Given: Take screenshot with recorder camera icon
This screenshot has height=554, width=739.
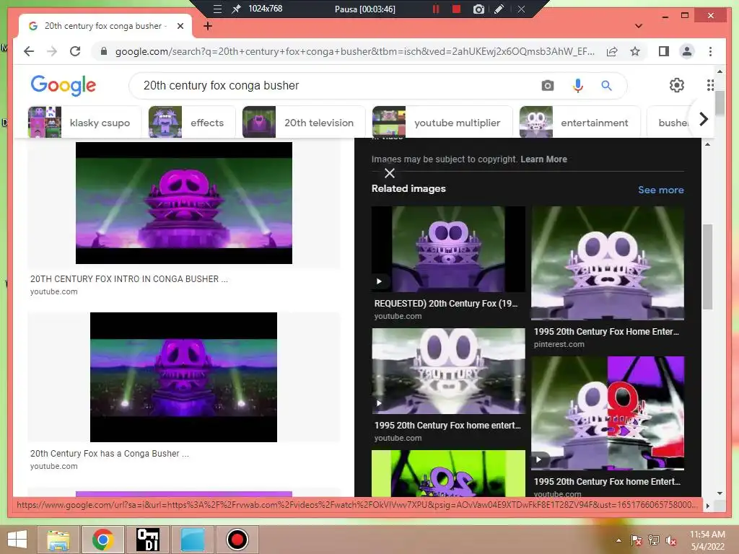Looking at the screenshot, I should pyautogui.click(x=478, y=9).
